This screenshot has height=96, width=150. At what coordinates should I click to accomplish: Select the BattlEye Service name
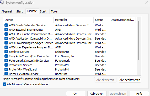point(19,52)
